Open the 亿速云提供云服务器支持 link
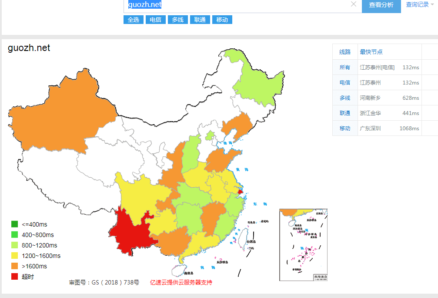Screen dimensions: 438x298 click(x=181, y=282)
